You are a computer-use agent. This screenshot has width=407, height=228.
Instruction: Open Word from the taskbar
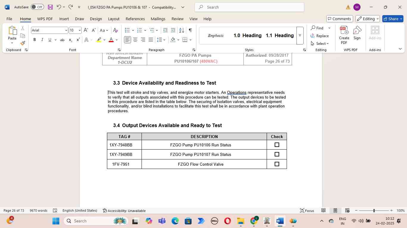[280, 221]
